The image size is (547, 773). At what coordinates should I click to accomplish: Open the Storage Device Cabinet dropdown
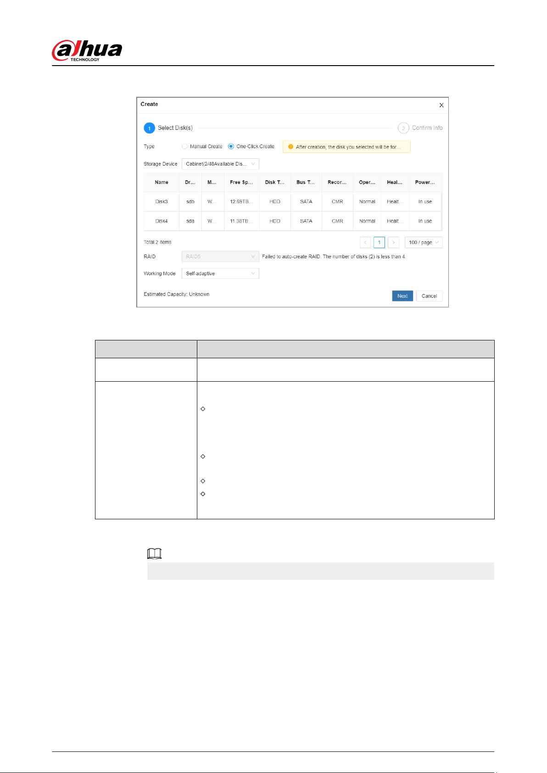[x=220, y=164]
